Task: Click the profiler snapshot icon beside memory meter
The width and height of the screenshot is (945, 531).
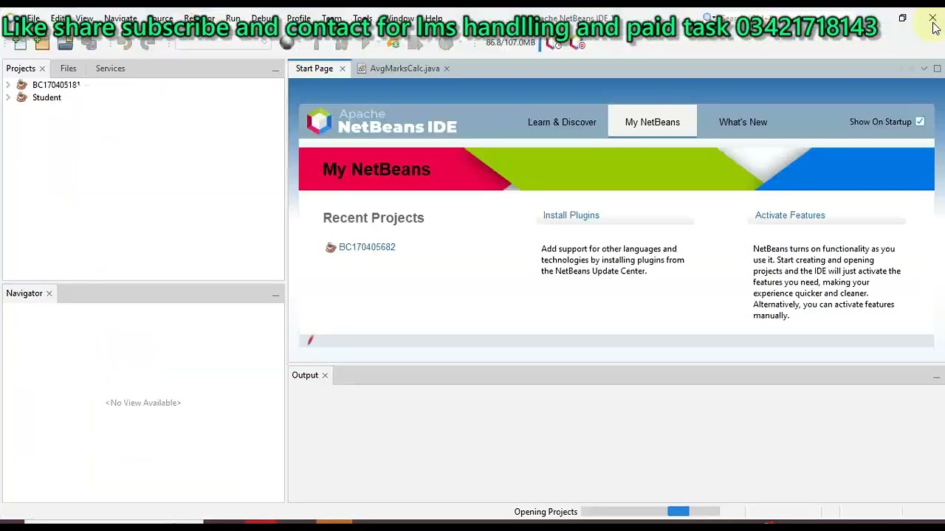Action: [555, 44]
